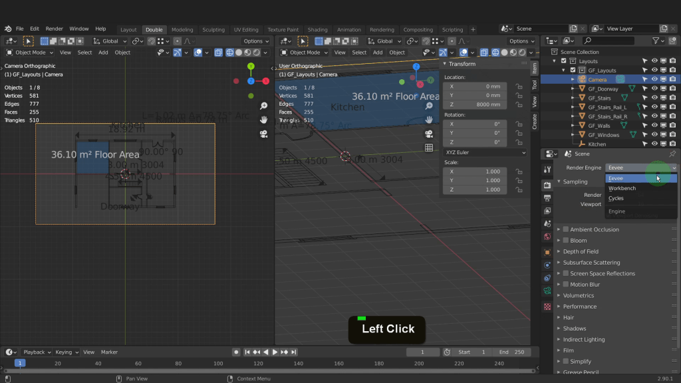The image size is (681, 383).
Task: Click the zoom magnifier icon in left viewport
Action: point(264,106)
